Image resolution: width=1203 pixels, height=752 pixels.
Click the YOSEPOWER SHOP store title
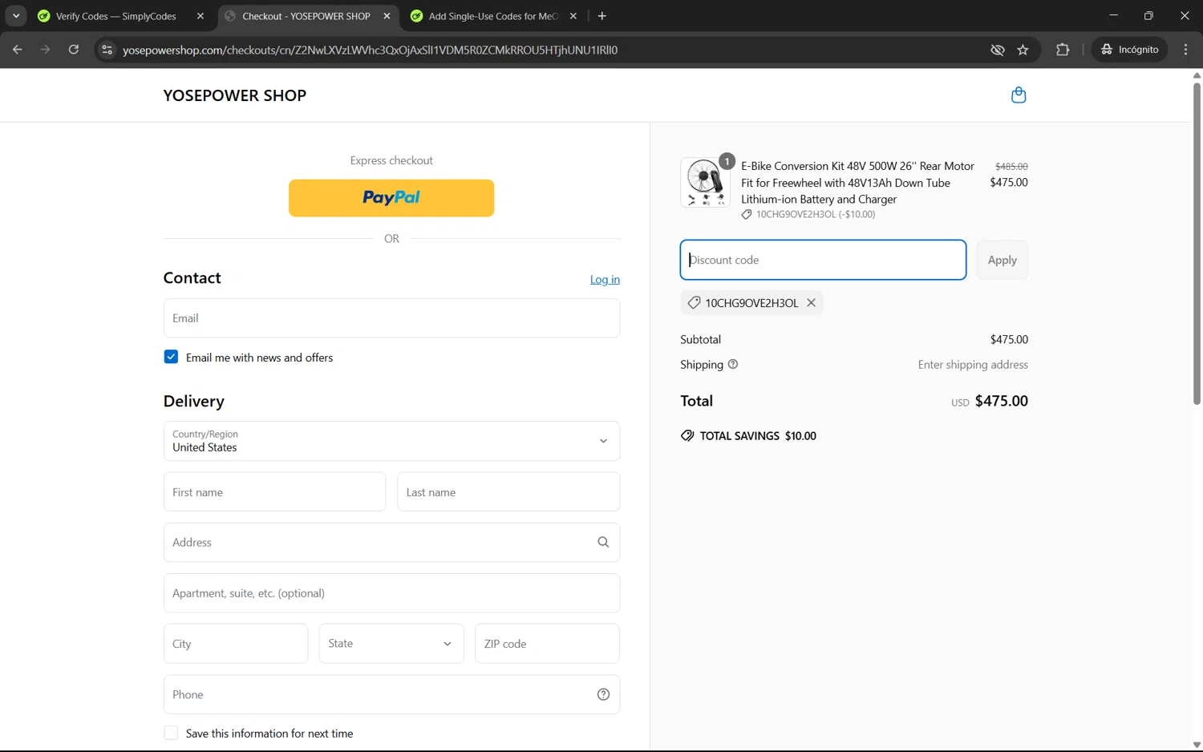235,95
